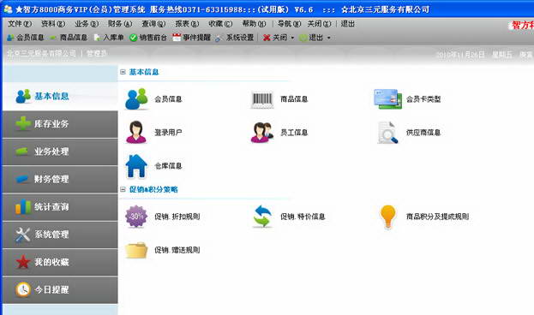Click 系统设置 toolbar shortcut
This screenshot has width=534, height=315.
tap(235, 38)
